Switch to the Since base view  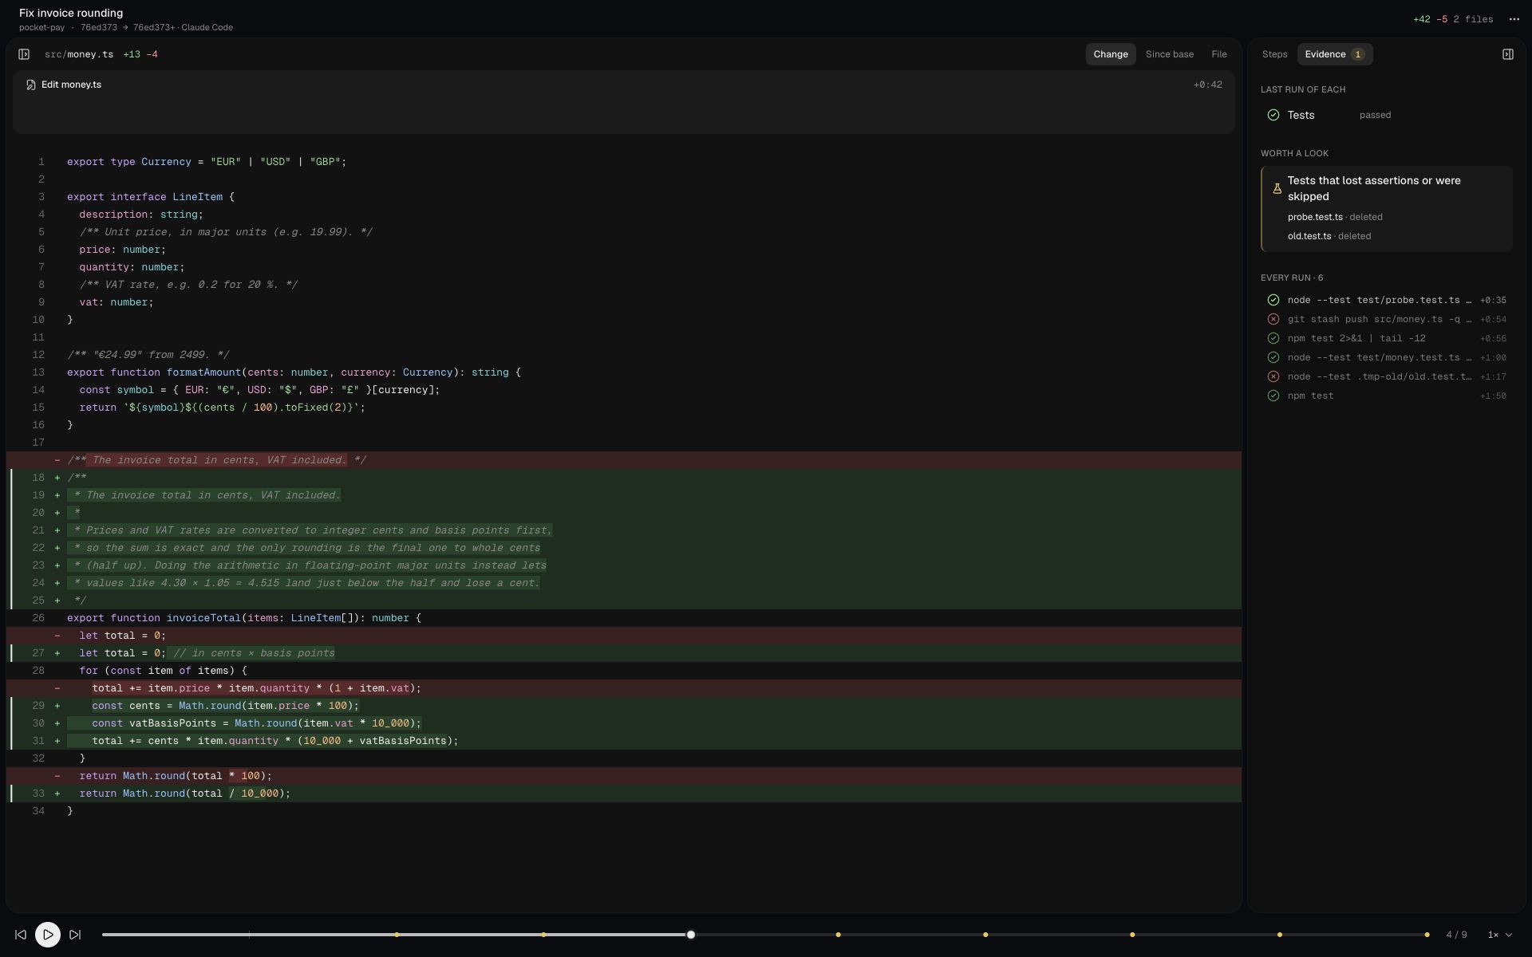tap(1170, 54)
